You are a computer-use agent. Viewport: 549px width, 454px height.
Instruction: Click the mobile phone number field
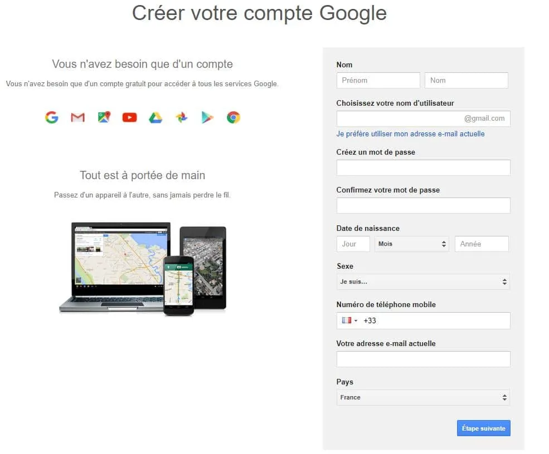423,320
